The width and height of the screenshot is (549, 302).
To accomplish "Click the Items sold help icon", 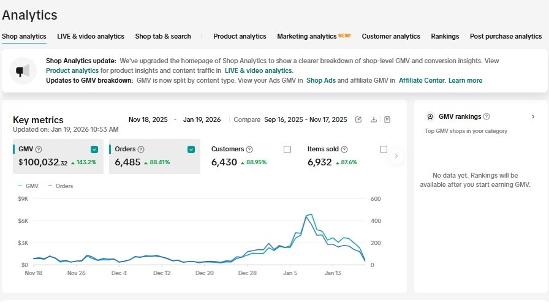I will click(344, 149).
